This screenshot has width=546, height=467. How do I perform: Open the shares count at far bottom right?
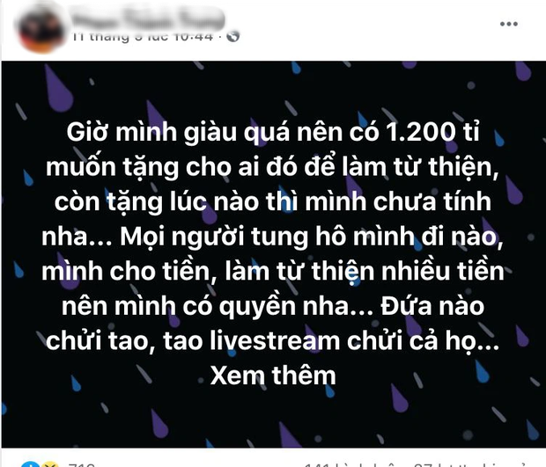471,465
